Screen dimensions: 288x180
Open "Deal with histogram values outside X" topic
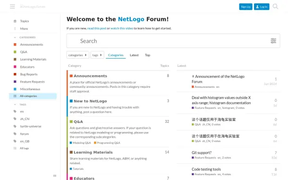(221, 100)
